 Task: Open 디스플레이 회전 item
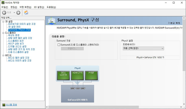pos(16,41)
